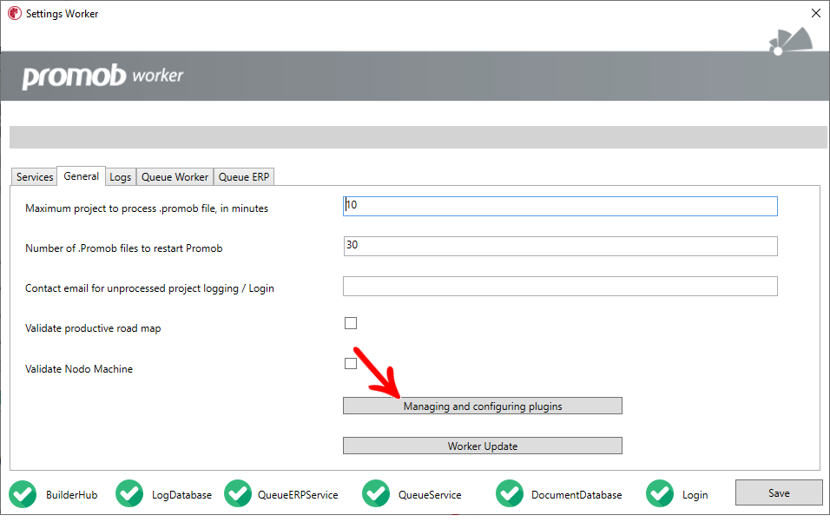Click the DocumentDatabase status label
Image resolution: width=830 pixels, height=522 pixels.
576,495
